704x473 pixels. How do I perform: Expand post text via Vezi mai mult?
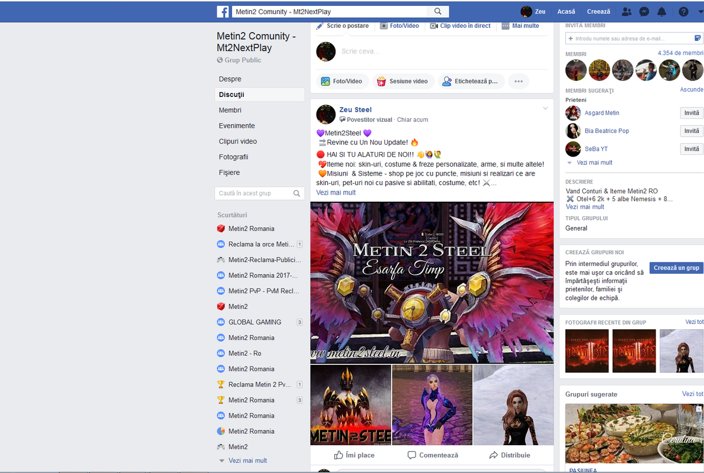[x=336, y=192]
